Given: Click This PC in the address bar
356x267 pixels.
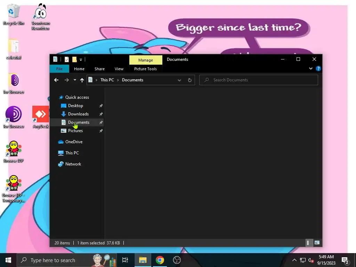Looking at the screenshot, I should coord(107,80).
